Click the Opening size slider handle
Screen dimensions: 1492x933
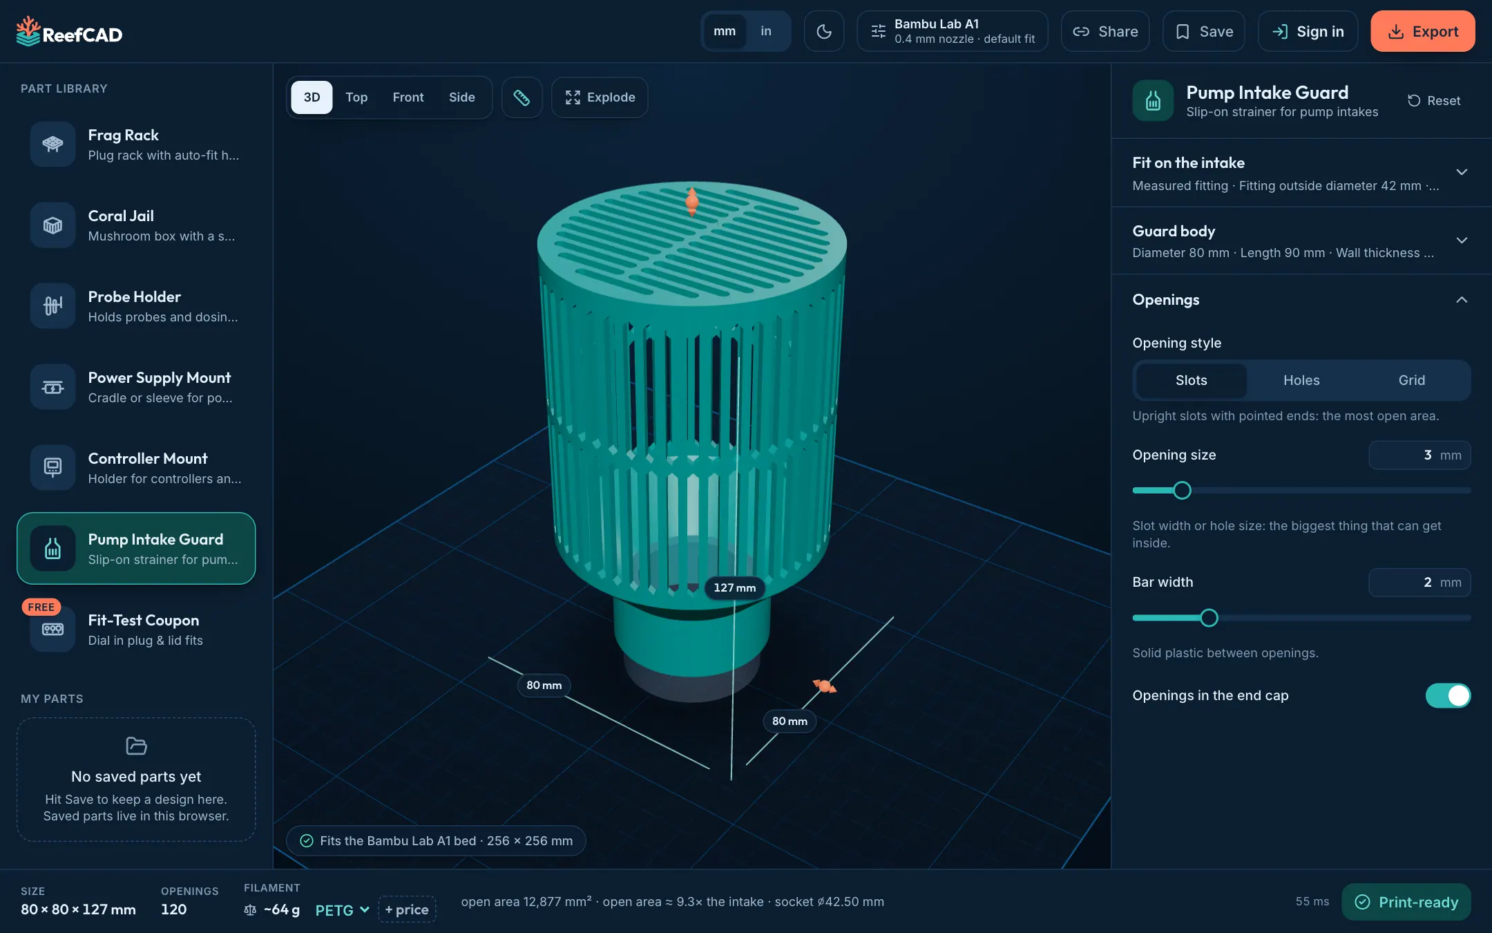pyautogui.click(x=1182, y=491)
